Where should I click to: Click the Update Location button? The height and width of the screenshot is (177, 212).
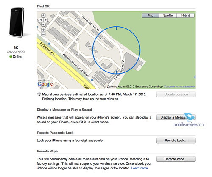point(176,94)
